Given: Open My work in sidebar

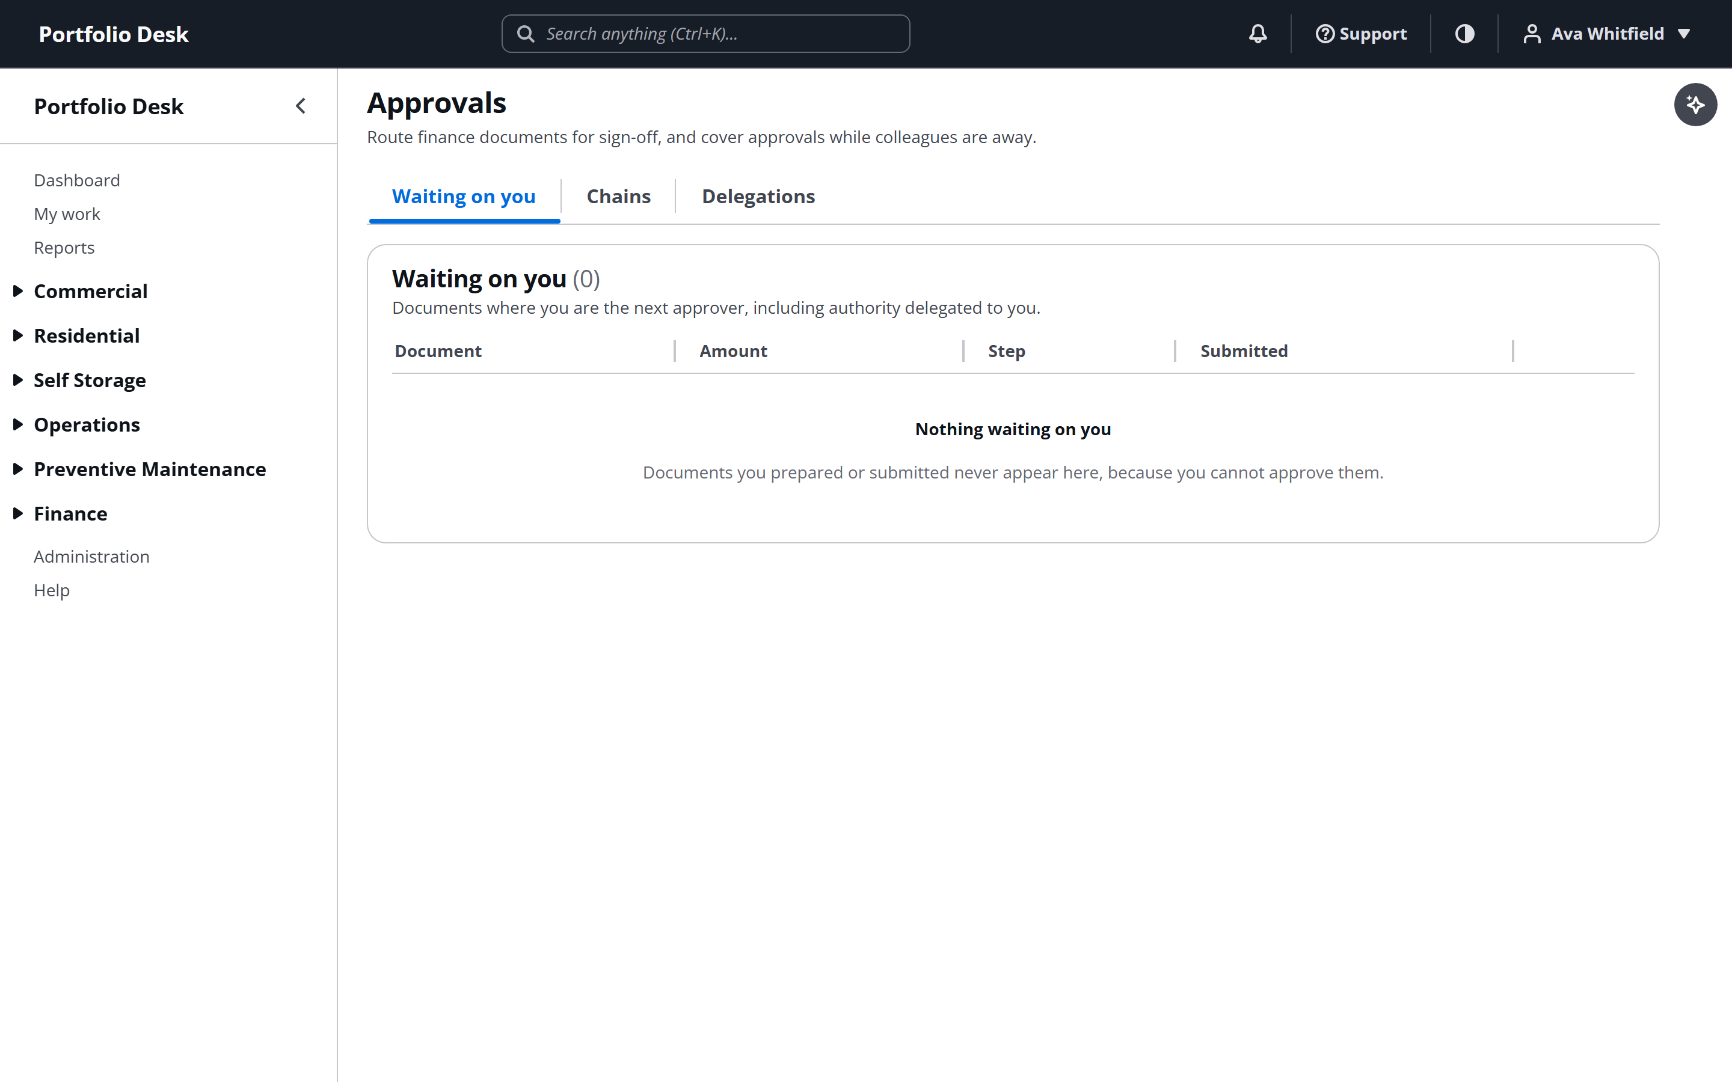Looking at the screenshot, I should (67, 214).
